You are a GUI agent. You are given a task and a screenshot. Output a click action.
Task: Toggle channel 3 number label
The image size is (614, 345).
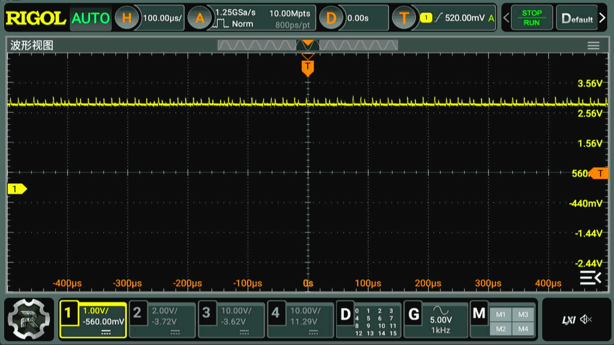click(x=207, y=313)
